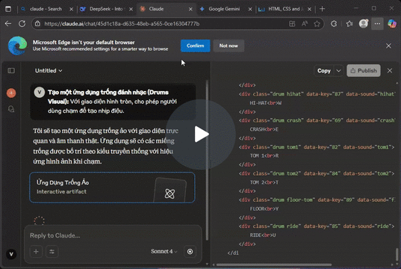Open the split screen icon in address bar

[292, 24]
